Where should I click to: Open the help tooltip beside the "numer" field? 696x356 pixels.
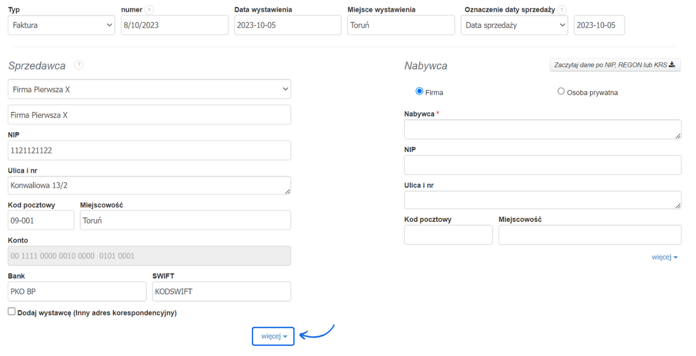(150, 9)
